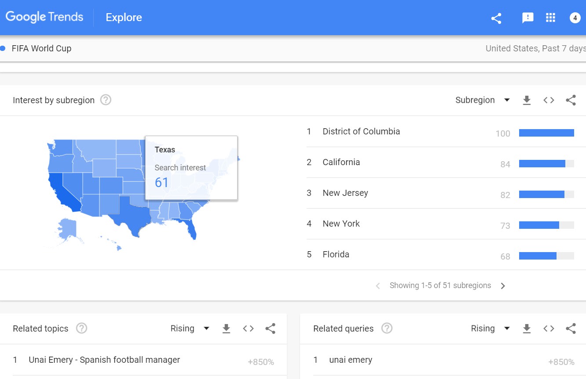Click the District of Columbia interest bar

pos(546,133)
